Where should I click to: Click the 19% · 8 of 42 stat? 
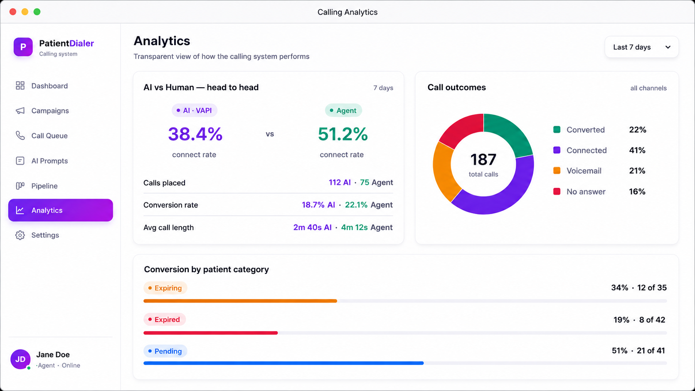(x=639, y=320)
